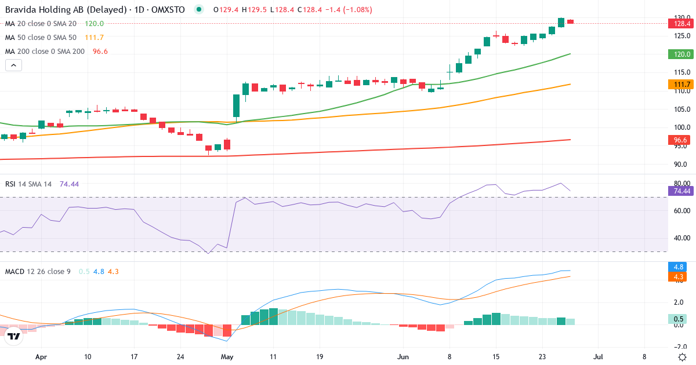Click the Jun date axis label
The image size is (696, 365).
coord(404,357)
